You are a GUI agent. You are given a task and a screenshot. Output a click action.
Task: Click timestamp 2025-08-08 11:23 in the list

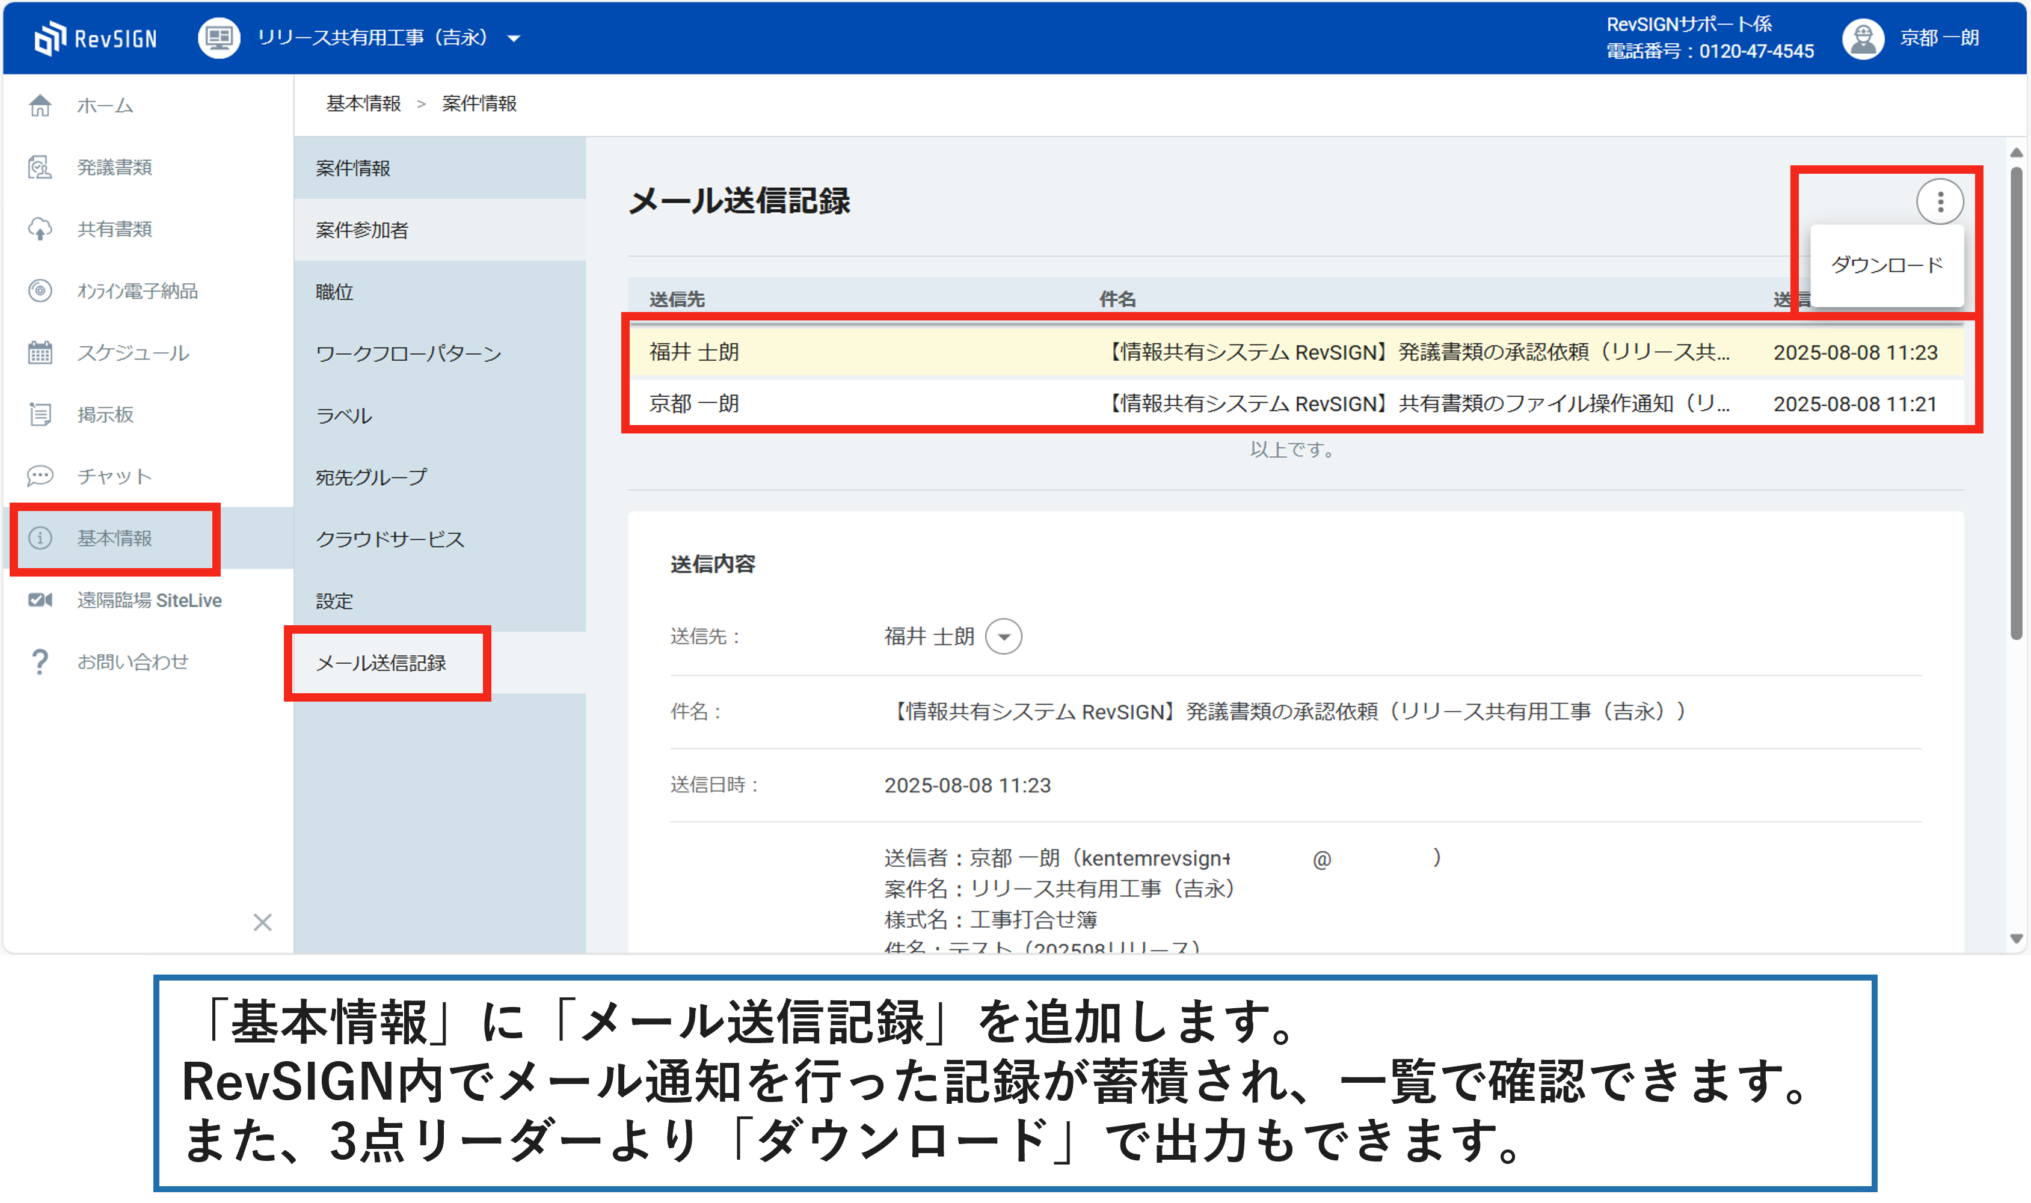coord(1855,353)
